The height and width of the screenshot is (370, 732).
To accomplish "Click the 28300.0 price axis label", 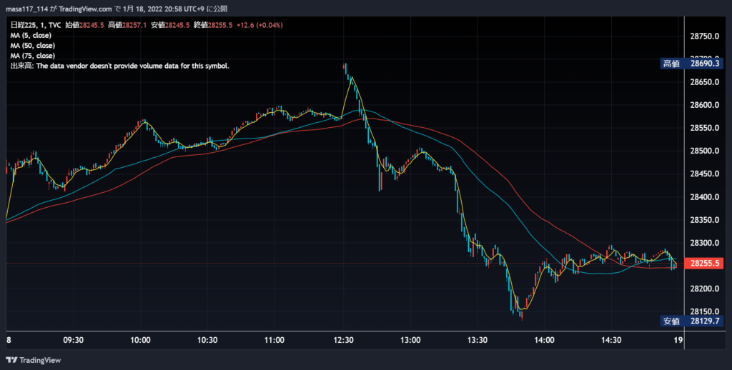I will tap(704, 243).
